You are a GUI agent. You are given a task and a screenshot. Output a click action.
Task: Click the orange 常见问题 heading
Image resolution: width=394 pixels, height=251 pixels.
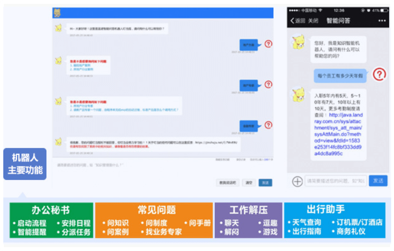point(157,210)
